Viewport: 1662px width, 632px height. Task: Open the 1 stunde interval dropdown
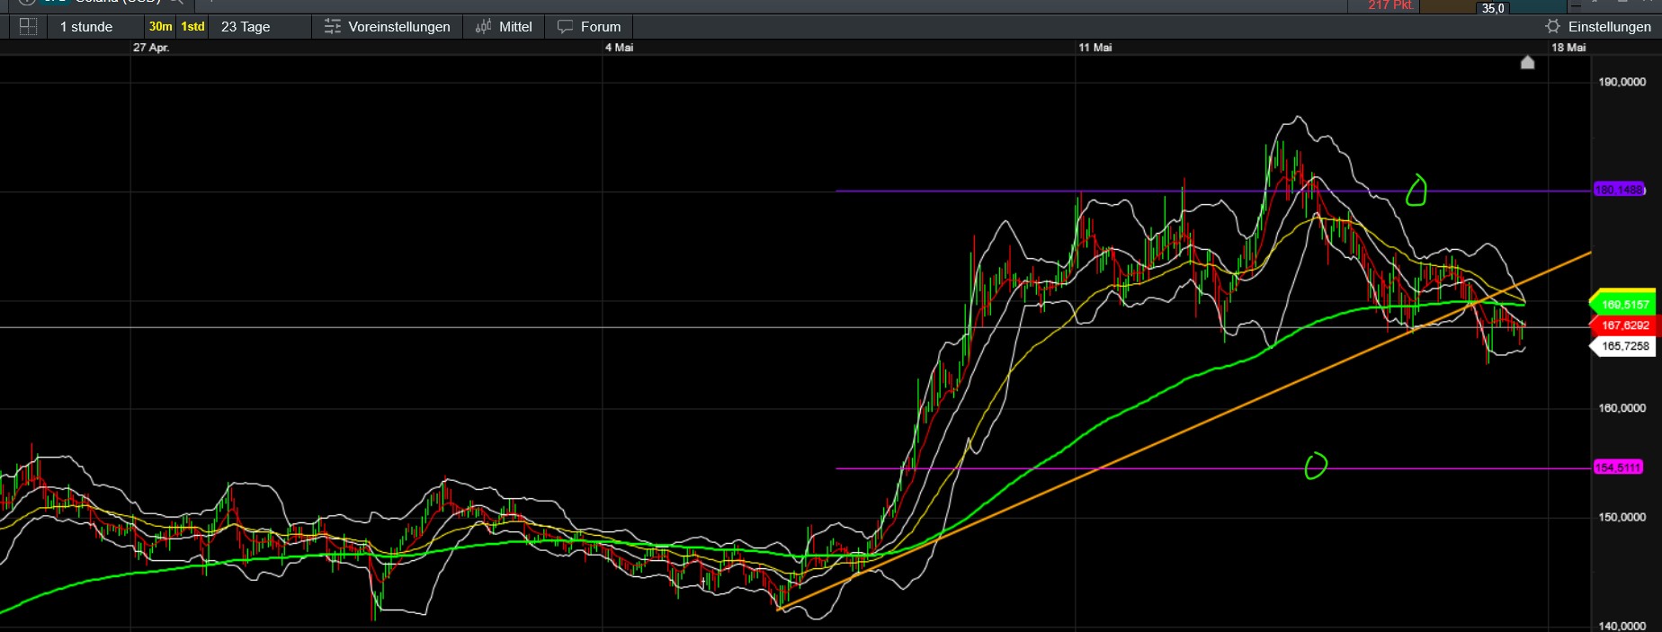pos(86,27)
